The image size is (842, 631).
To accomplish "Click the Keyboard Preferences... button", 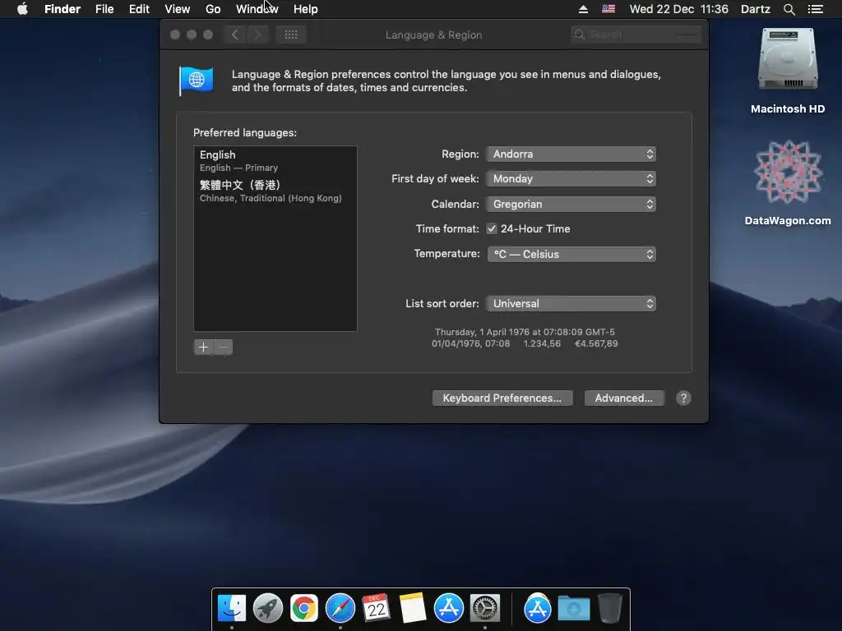I will pyautogui.click(x=502, y=398).
